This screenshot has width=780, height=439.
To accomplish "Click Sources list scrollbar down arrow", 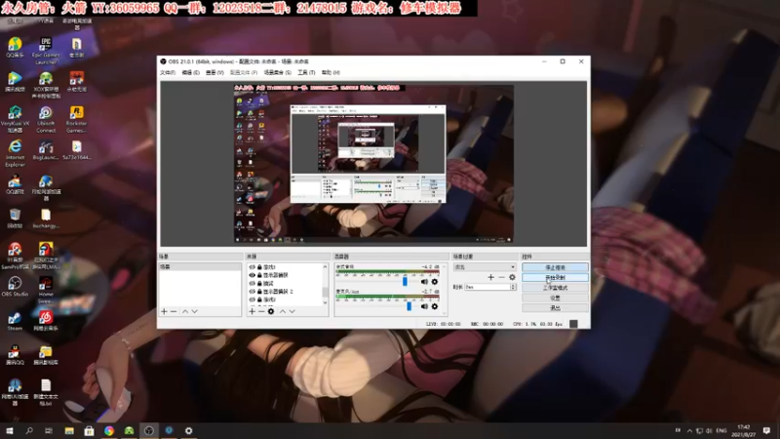I will [326, 302].
